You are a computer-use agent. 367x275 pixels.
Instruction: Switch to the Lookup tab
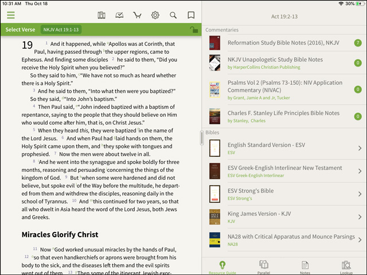point(346,268)
